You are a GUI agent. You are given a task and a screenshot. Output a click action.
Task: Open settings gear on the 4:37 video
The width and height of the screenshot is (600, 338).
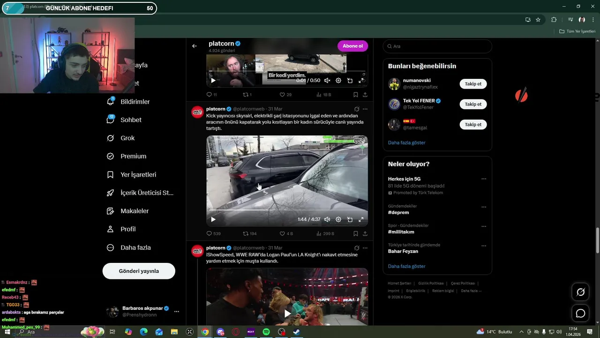pos(338,219)
